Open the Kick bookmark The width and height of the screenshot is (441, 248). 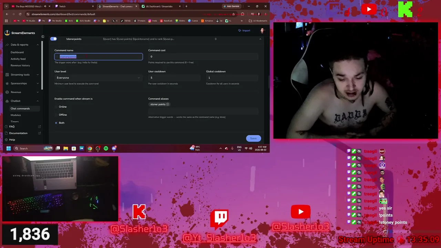69,21
